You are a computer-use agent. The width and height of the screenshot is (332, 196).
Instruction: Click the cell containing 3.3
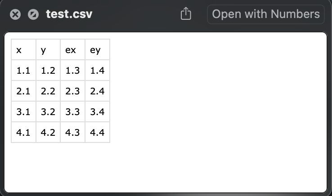pyautogui.click(x=72, y=111)
